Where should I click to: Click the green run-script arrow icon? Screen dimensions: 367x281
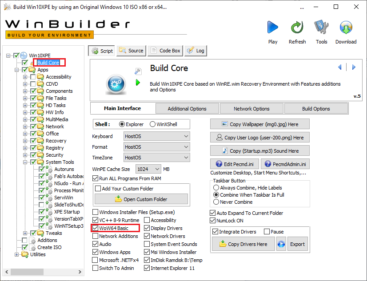(x=138, y=83)
